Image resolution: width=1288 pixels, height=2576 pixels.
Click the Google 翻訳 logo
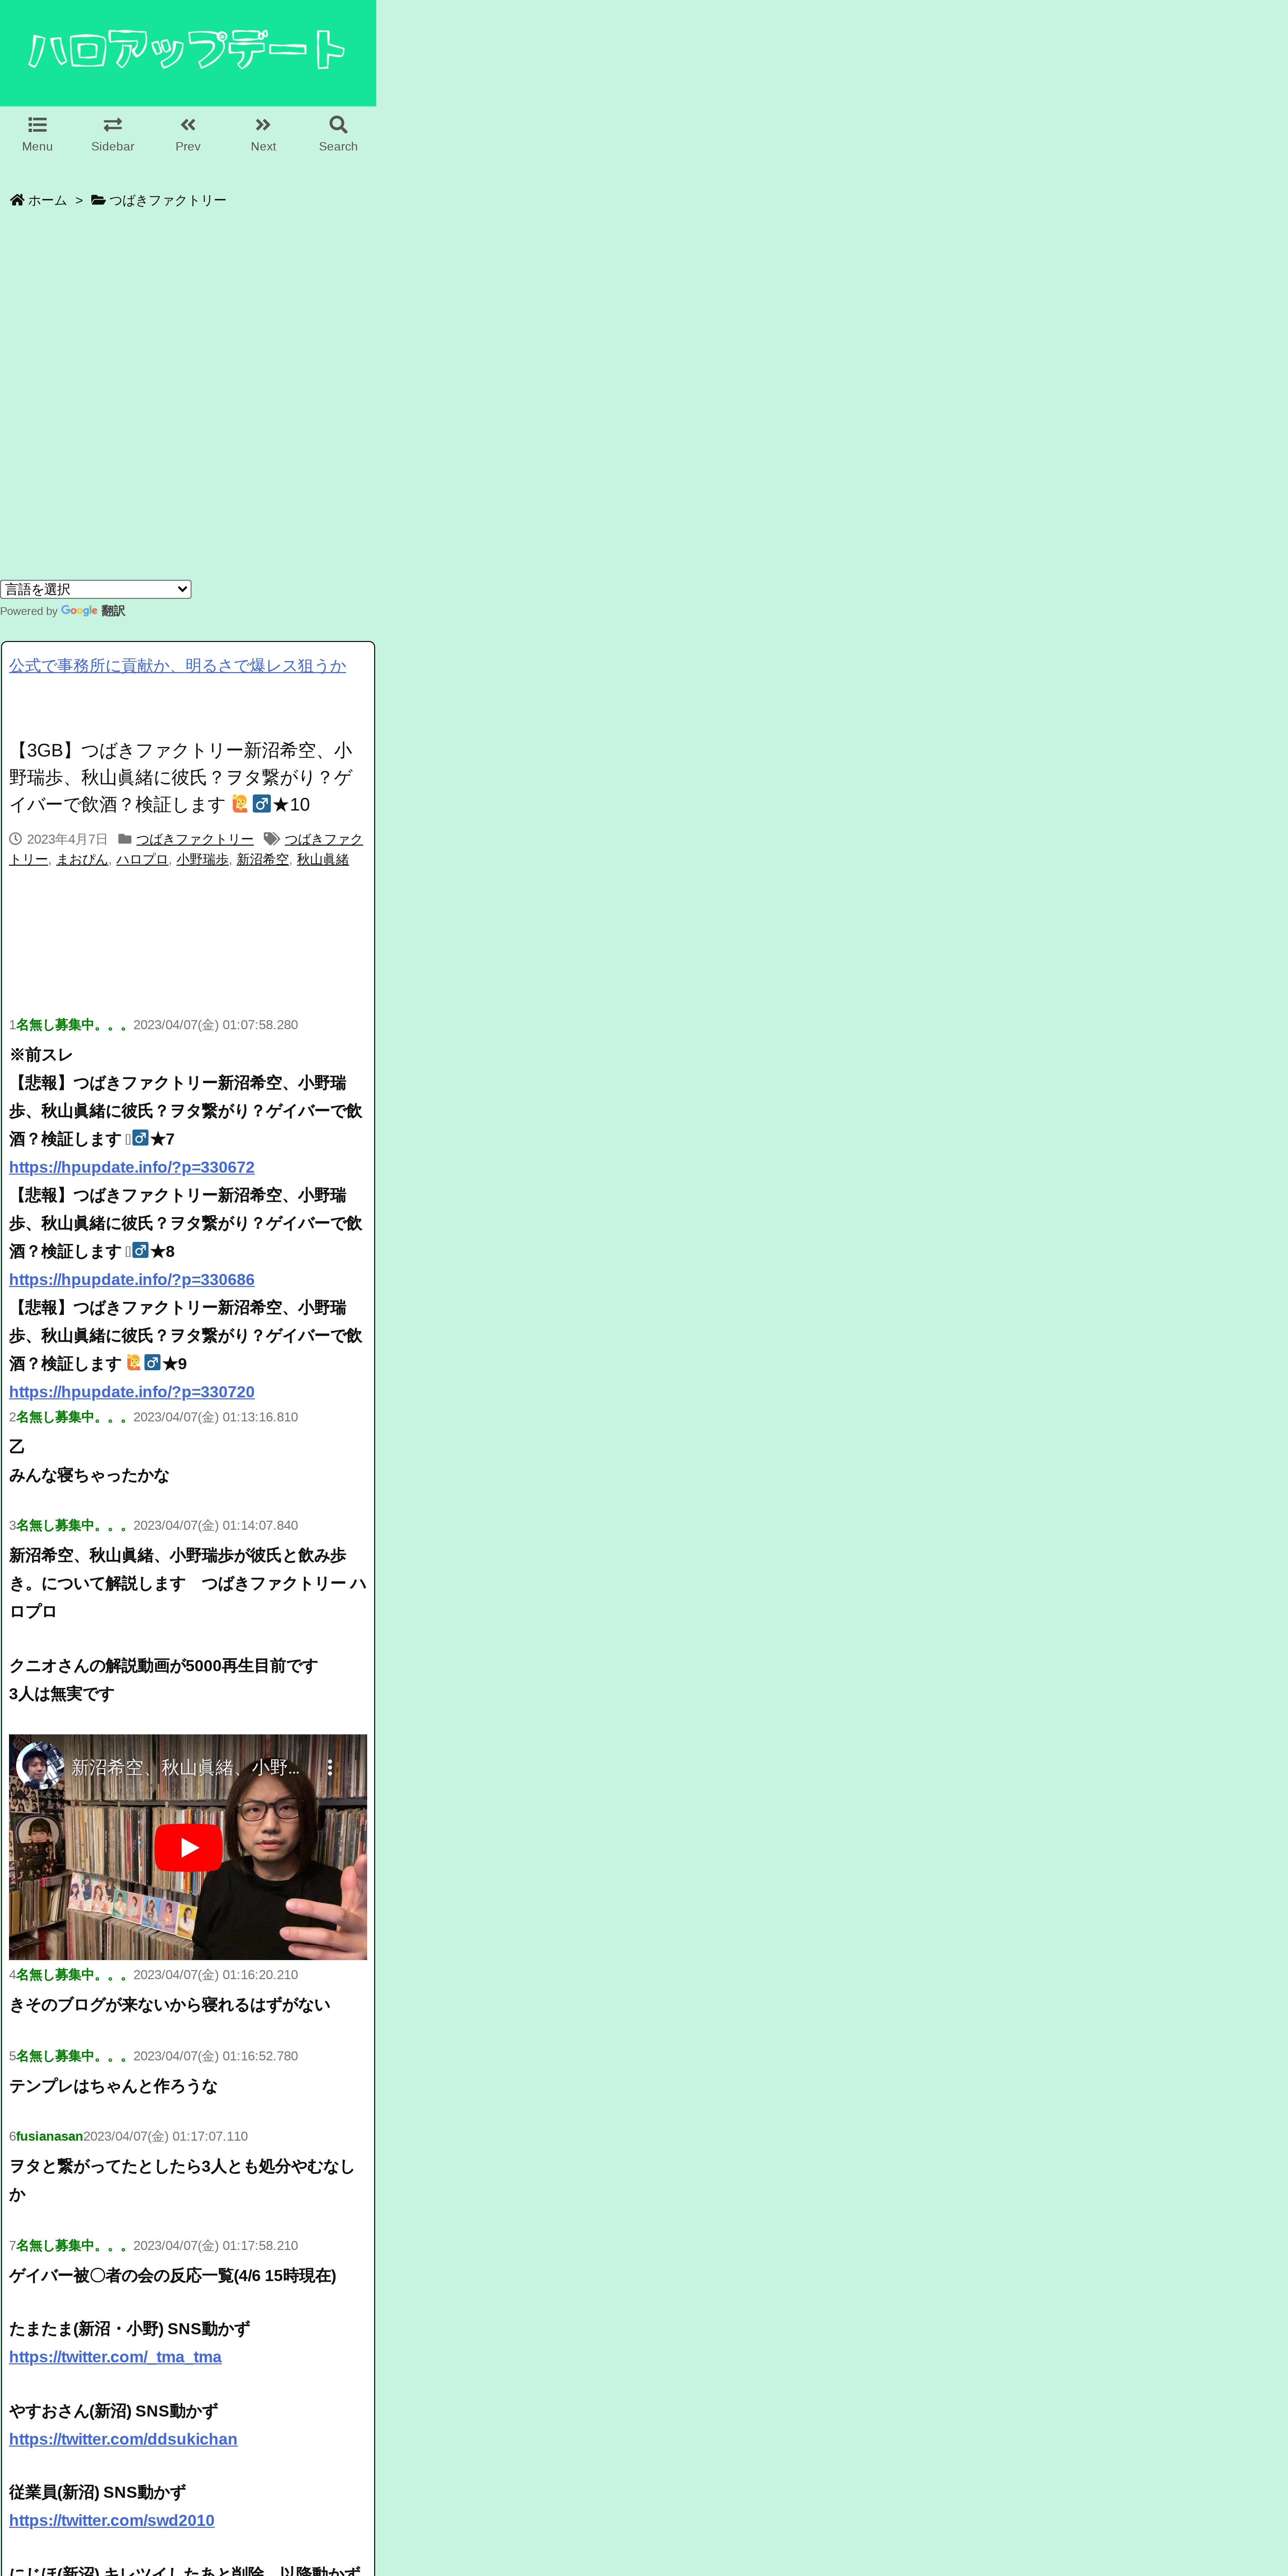point(93,611)
